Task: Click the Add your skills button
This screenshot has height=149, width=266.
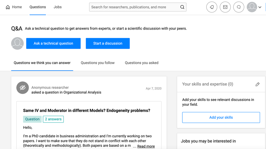Action: pyautogui.click(x=221, y=117)
